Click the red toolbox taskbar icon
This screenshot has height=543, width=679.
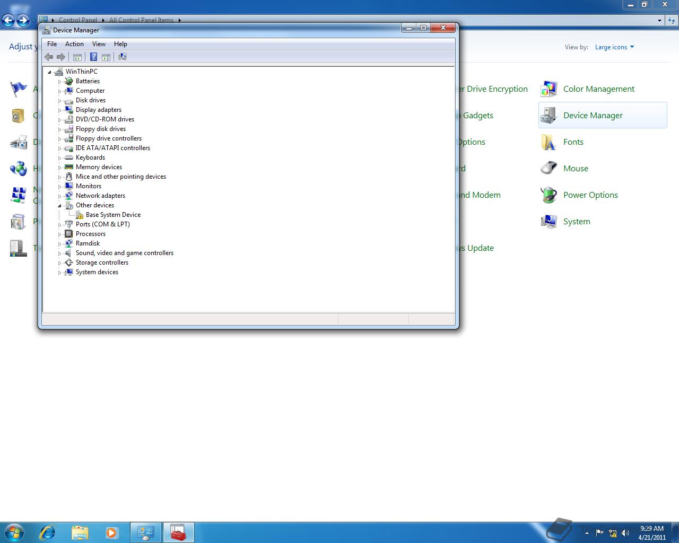(x=178, y=532)
